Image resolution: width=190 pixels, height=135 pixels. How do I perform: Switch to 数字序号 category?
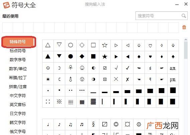click(x=18, y=60)
